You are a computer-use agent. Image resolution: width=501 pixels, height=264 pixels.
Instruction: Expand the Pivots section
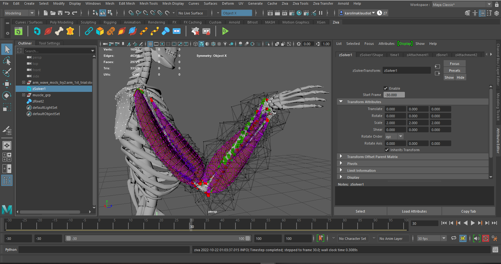click(x=341, y=163)
